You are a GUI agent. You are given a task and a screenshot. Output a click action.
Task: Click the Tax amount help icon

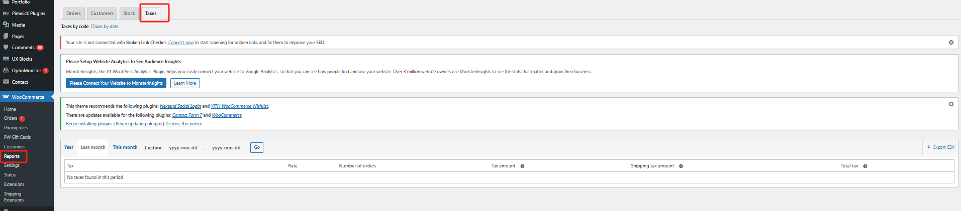pos(522,166)
